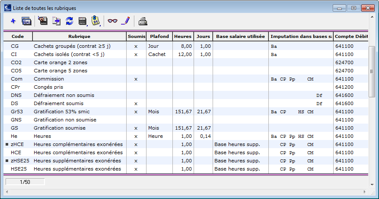Click the pinned yellow memo M icon

[96, 21]
